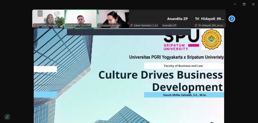Select Suthinee Mongkol video thumbnail

48,19
